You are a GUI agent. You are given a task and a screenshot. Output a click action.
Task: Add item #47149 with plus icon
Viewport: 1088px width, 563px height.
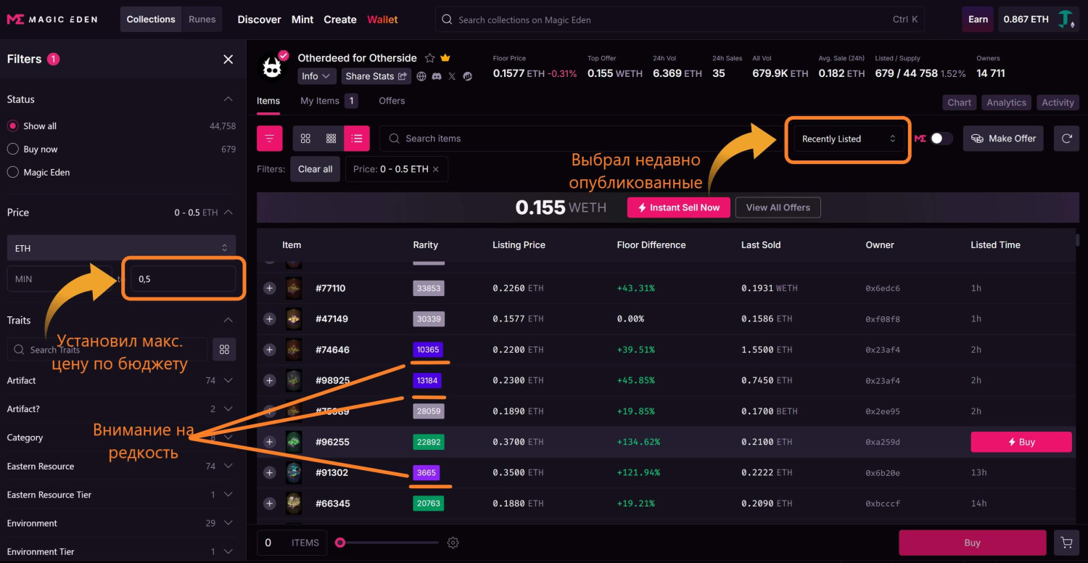pyautogui.click(x=269, y=319)
